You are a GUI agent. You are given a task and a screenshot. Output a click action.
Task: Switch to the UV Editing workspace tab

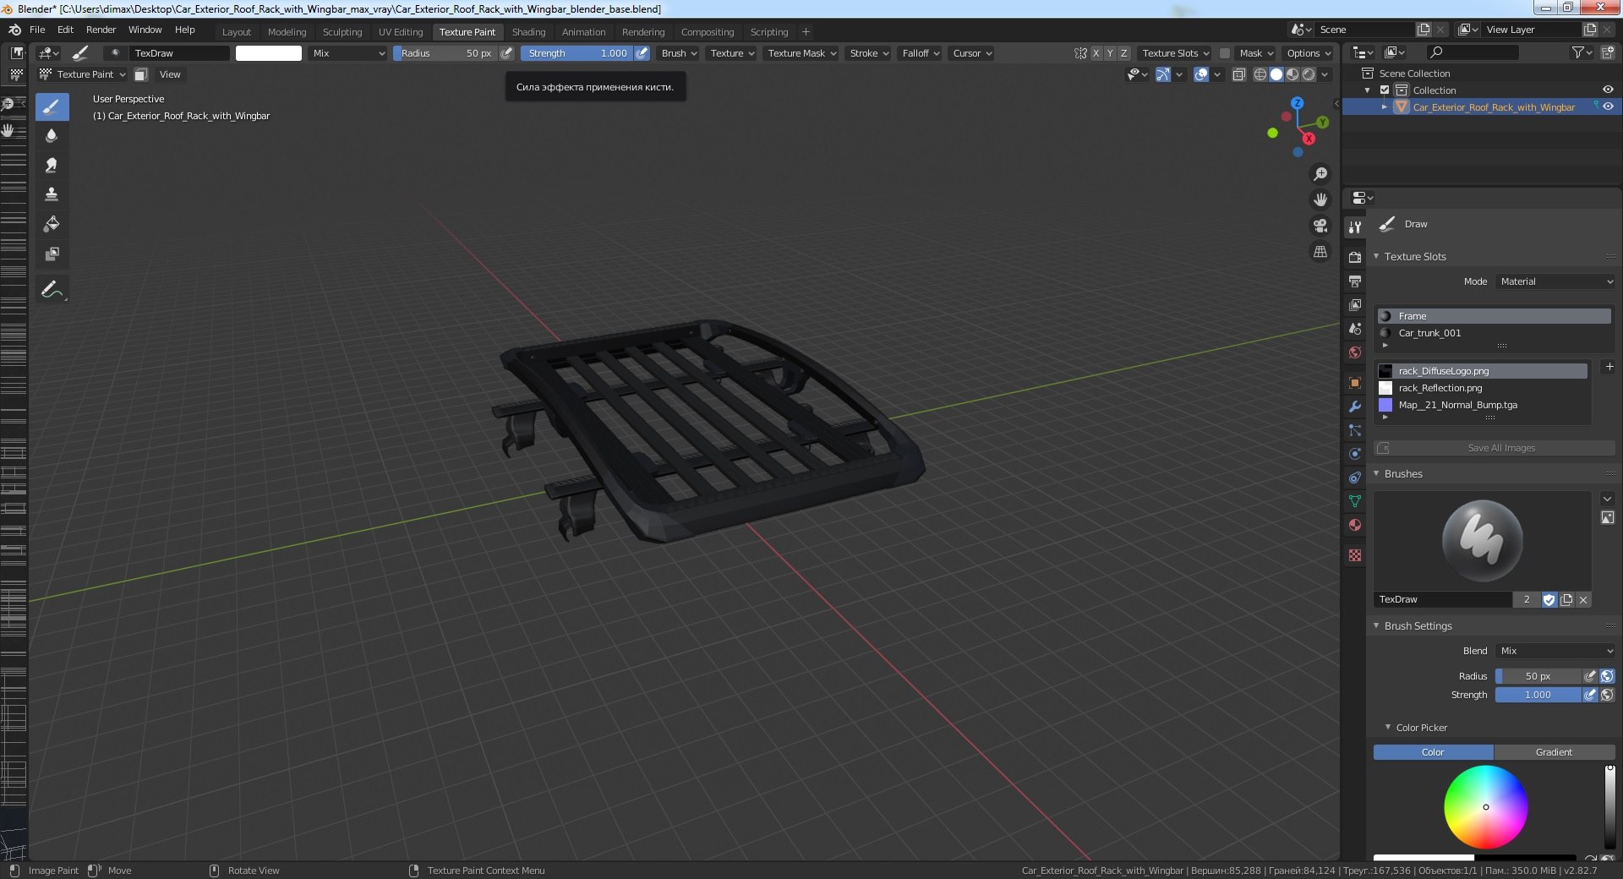(401, 32)
